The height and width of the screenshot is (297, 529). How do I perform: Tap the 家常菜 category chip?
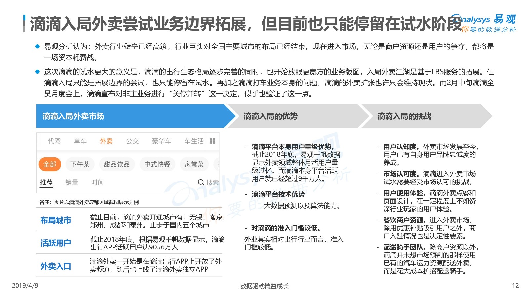(x=194, y=164)
